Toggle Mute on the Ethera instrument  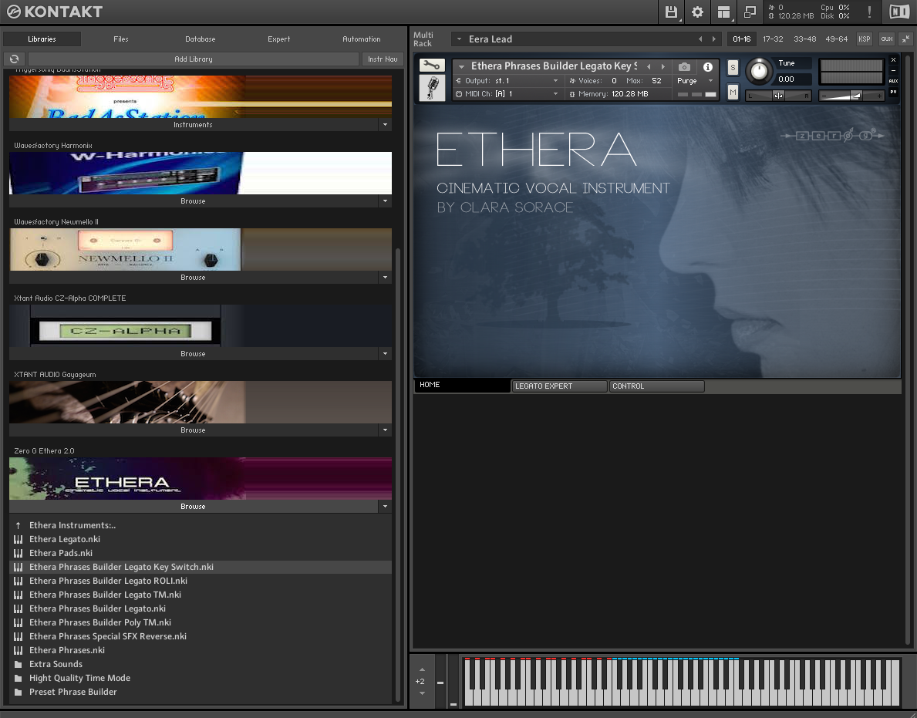(733, 92)
